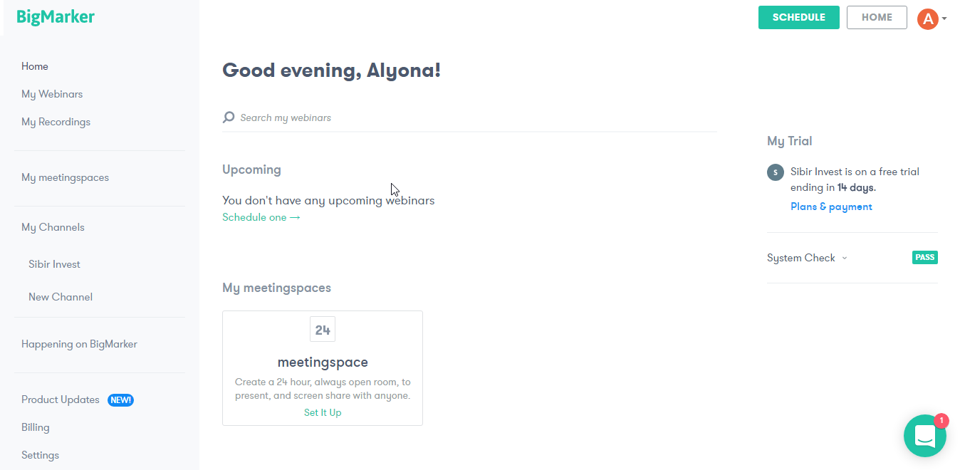Open the account dropdown arrow
This screenshot has width=960, height=470.
coord(944,19)
